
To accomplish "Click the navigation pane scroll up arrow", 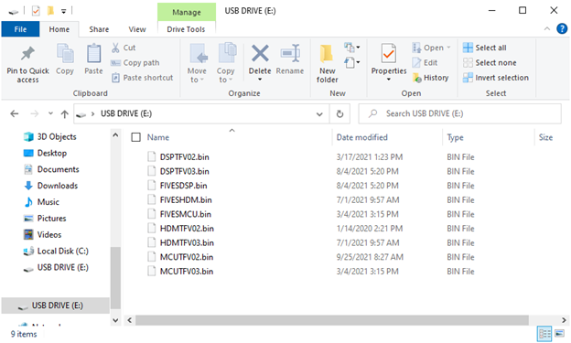I will pos(115,135).
